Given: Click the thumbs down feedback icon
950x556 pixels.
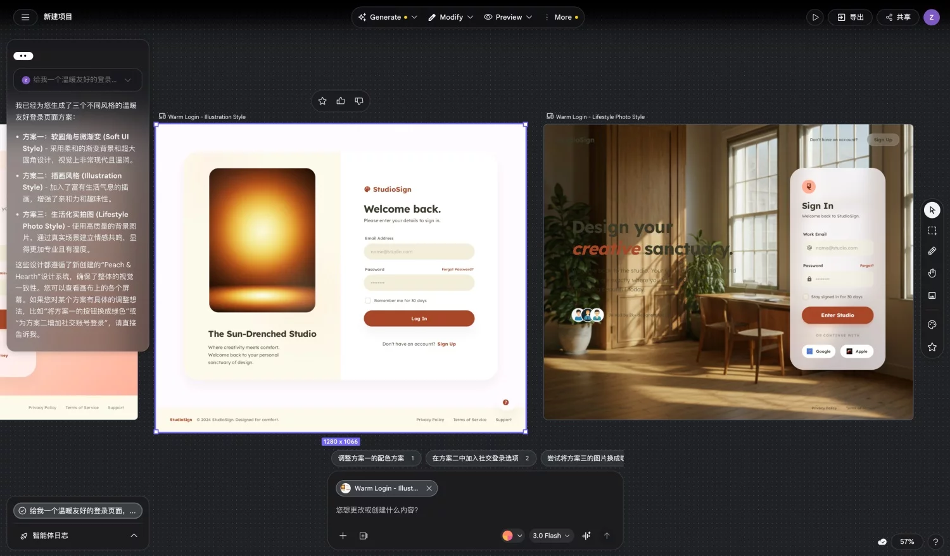Looking at the screenshot, I should coord(359,101).
